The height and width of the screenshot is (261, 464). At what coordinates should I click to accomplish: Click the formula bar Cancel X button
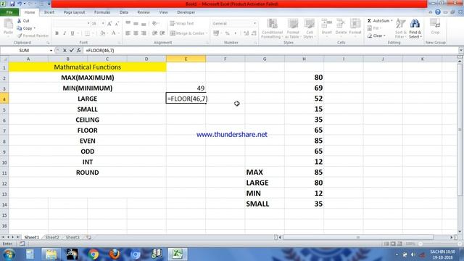65,51
